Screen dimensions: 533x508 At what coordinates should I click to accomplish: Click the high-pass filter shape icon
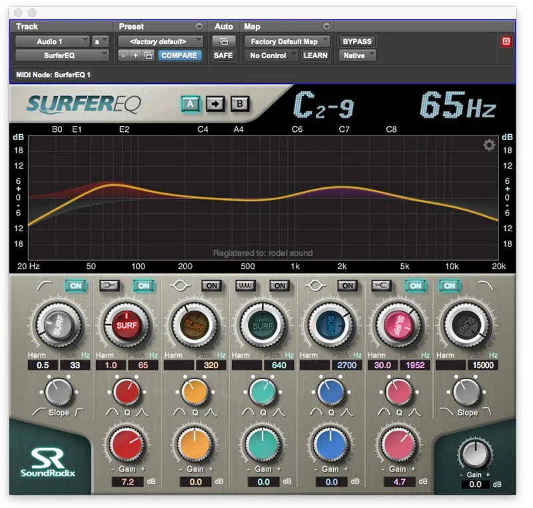[x=44, y=285]
